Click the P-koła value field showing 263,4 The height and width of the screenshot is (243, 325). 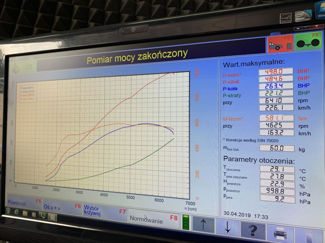point(275,86)
